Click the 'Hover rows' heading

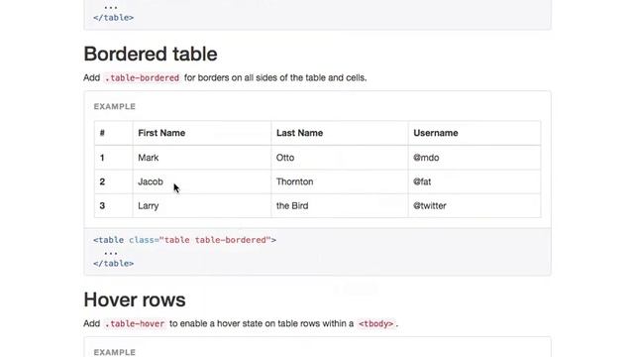pos(135,299)
